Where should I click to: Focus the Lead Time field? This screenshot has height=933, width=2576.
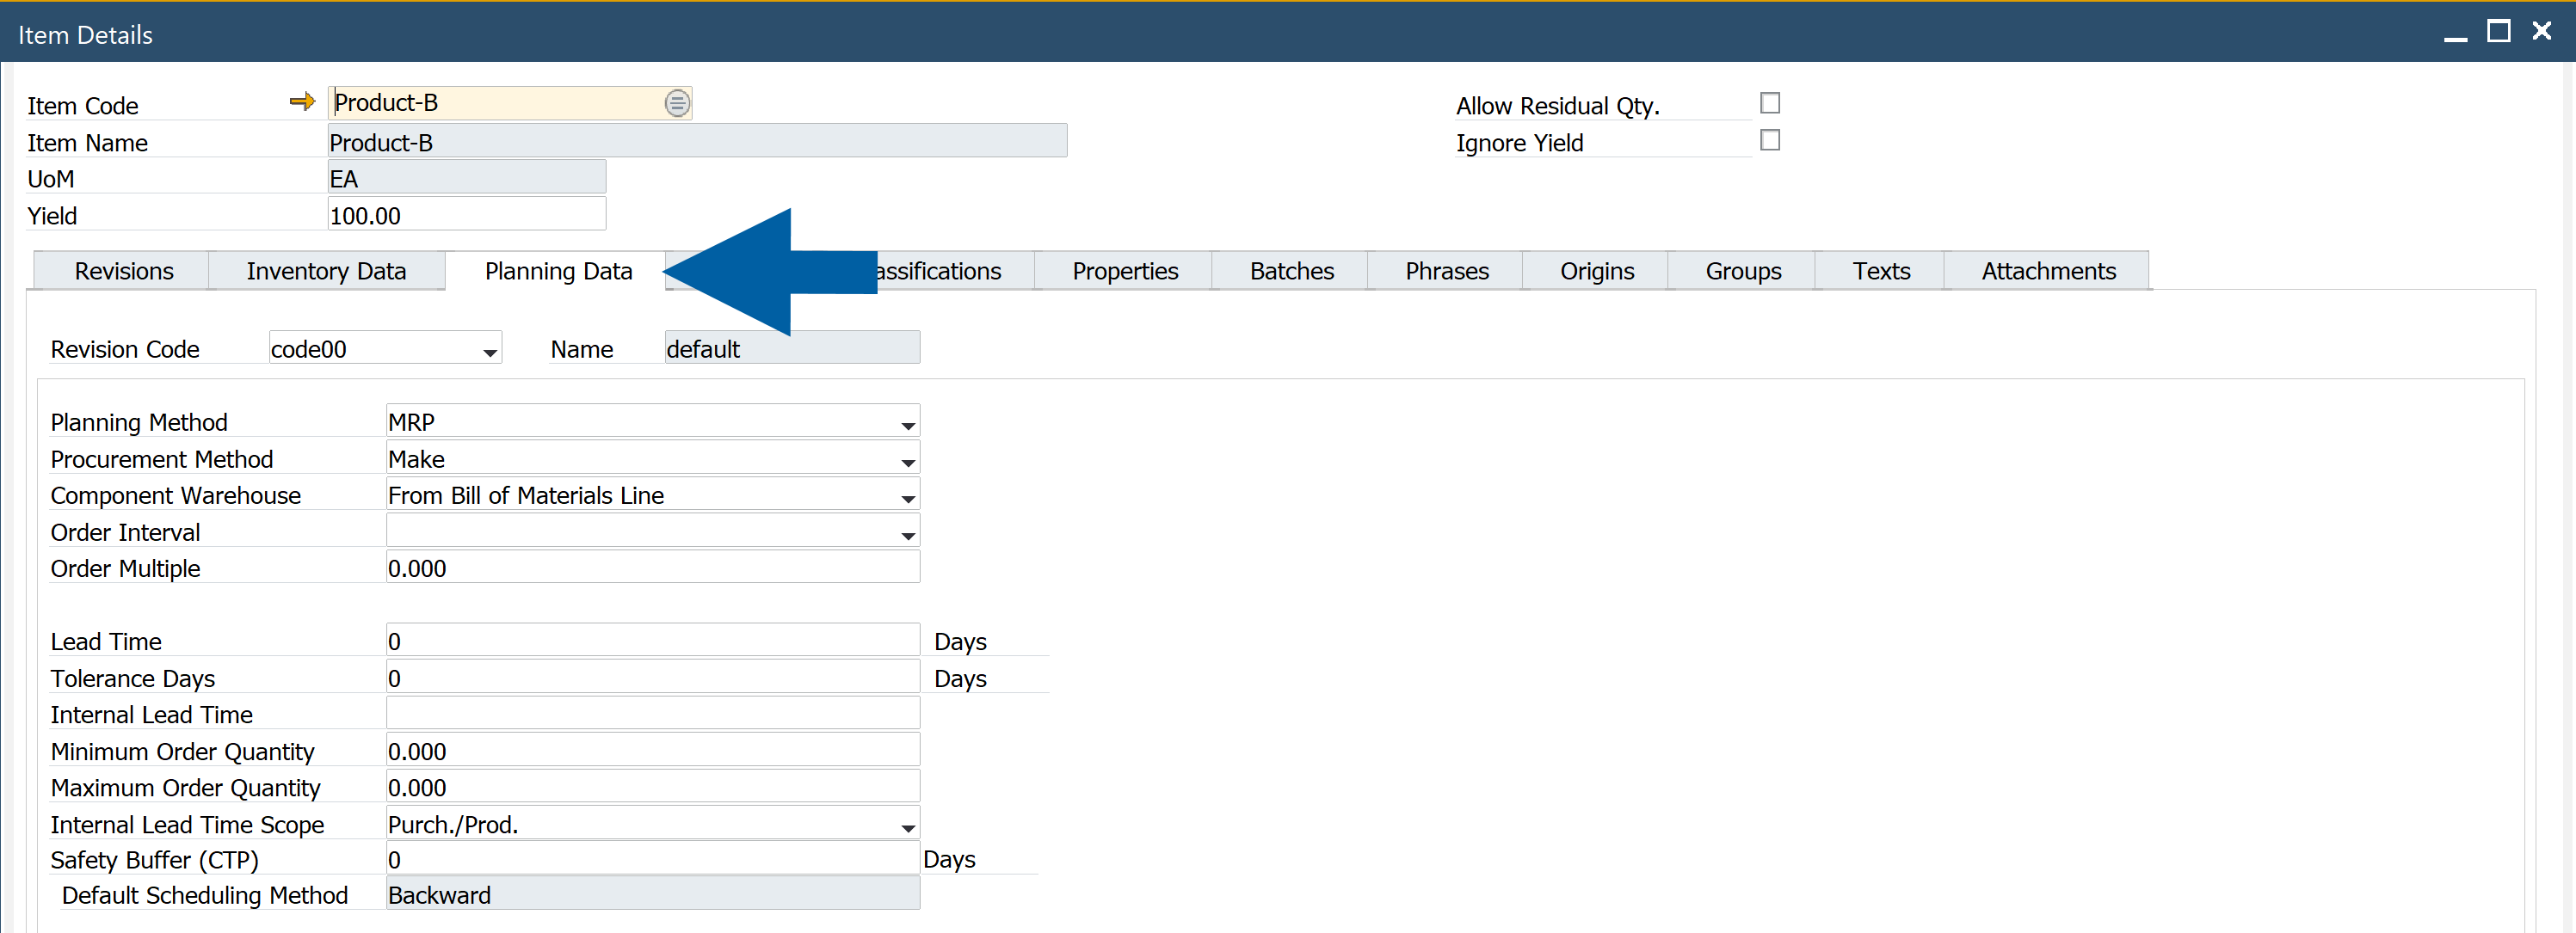pos(652,641)
